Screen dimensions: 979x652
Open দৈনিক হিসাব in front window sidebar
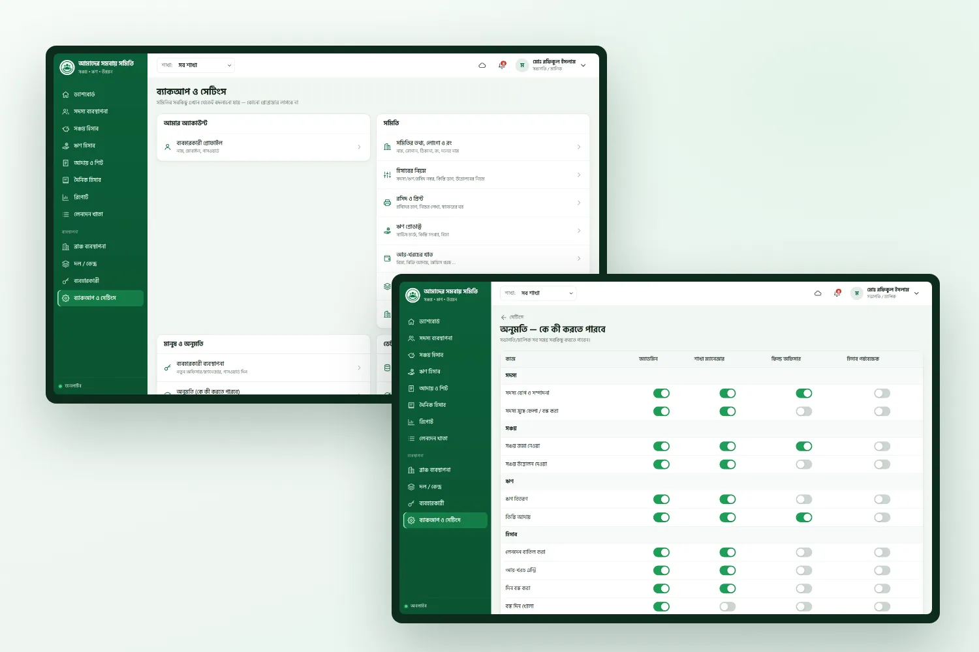[446, 405]
